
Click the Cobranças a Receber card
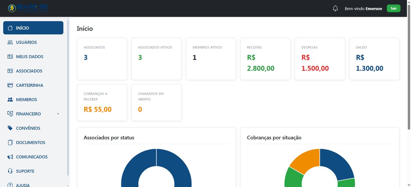102,103
